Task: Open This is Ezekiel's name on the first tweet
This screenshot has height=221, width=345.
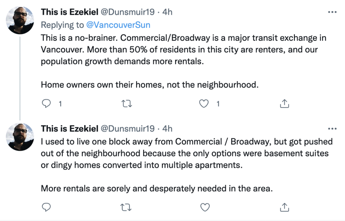Action: pos(69,12)
